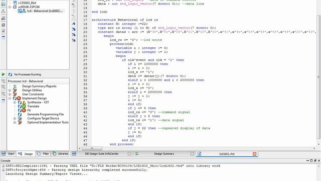Click the editor horizontal scrollbar right arrow
The height and width of the screenshot is (181, 321).
pyautogui.click(x=314, y=148)
